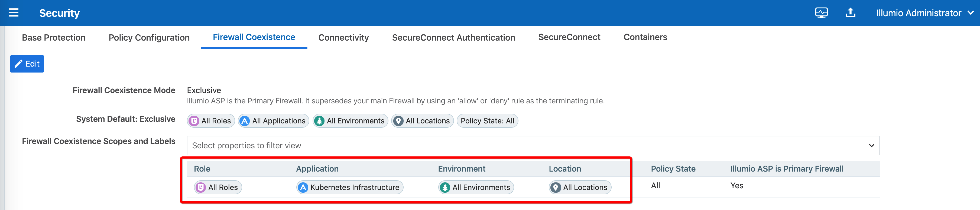980x210 pixels.
Task: Click the Security page title
Action: click(x=59, y=13)
